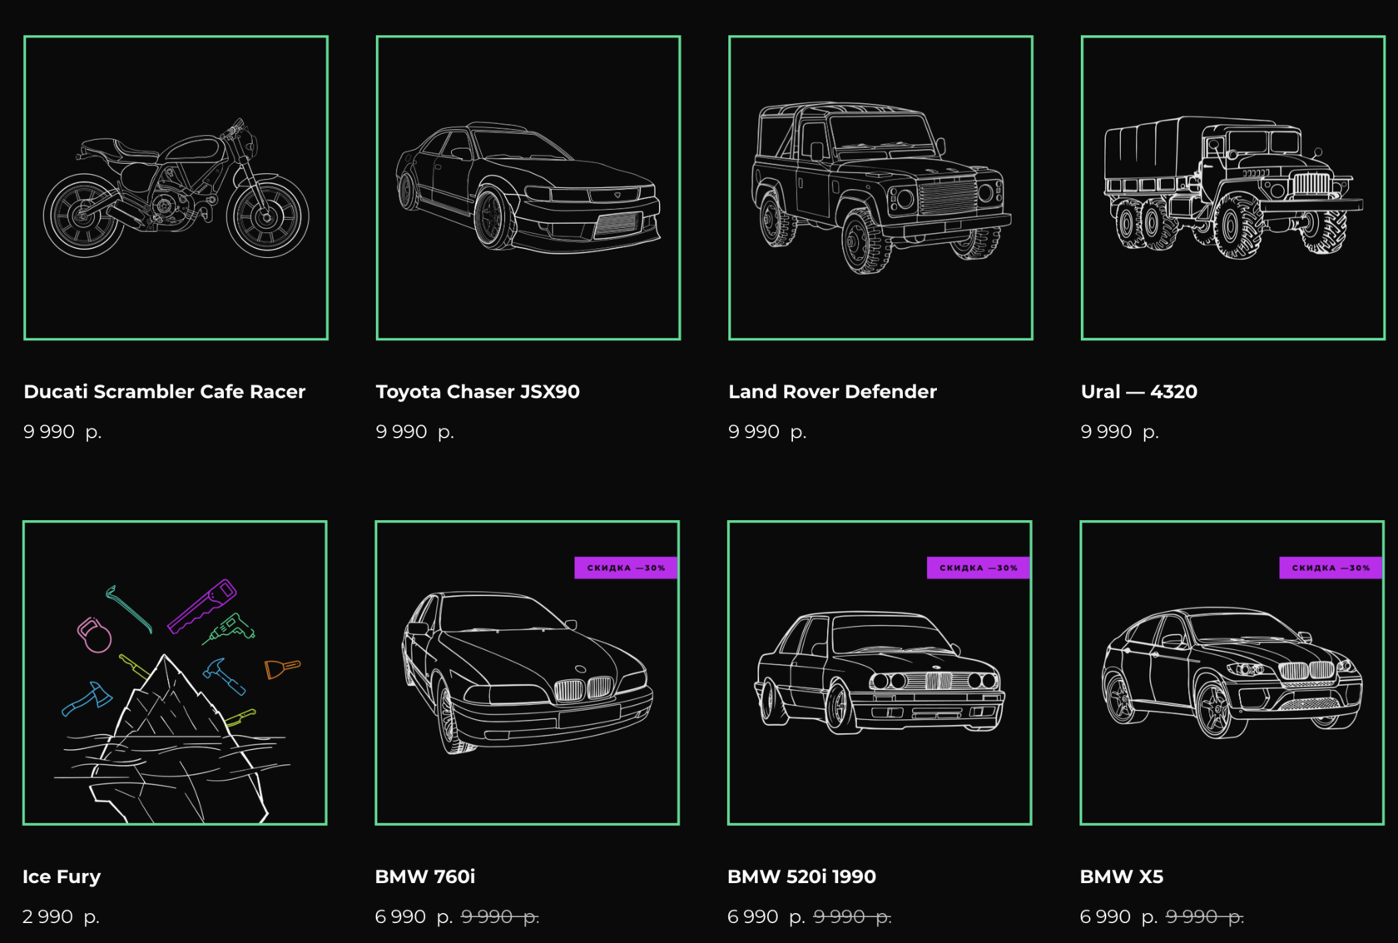Open the BMW X5 product image
Viewport: 1398px width, 943px height.
(1232, 673)
